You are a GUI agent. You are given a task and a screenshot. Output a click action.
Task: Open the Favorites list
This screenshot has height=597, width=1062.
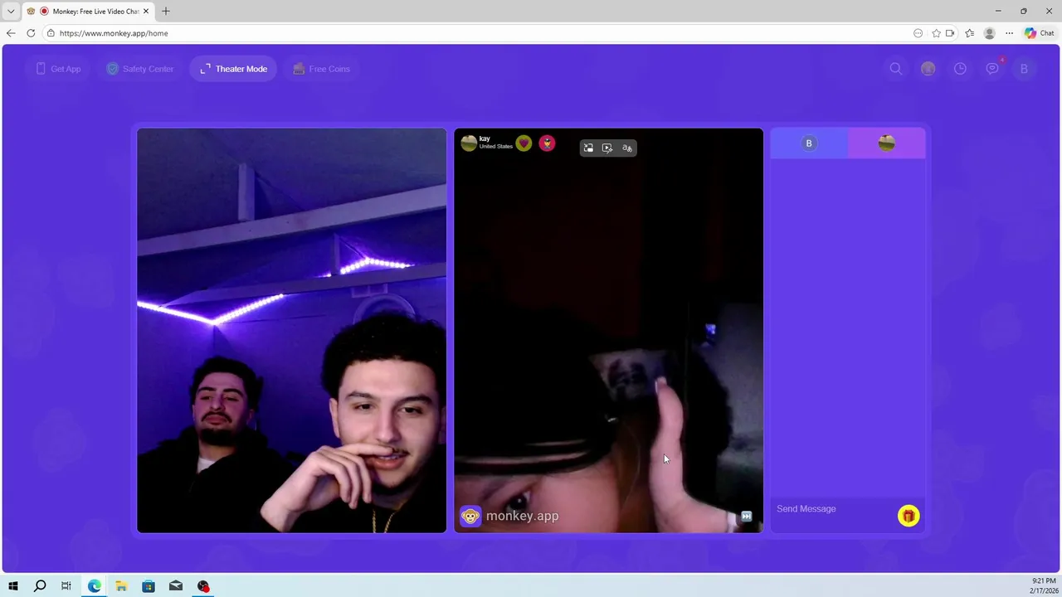point(969,33)
